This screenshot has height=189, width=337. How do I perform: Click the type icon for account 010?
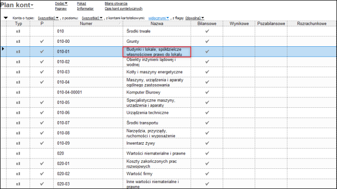coord(18,31)
